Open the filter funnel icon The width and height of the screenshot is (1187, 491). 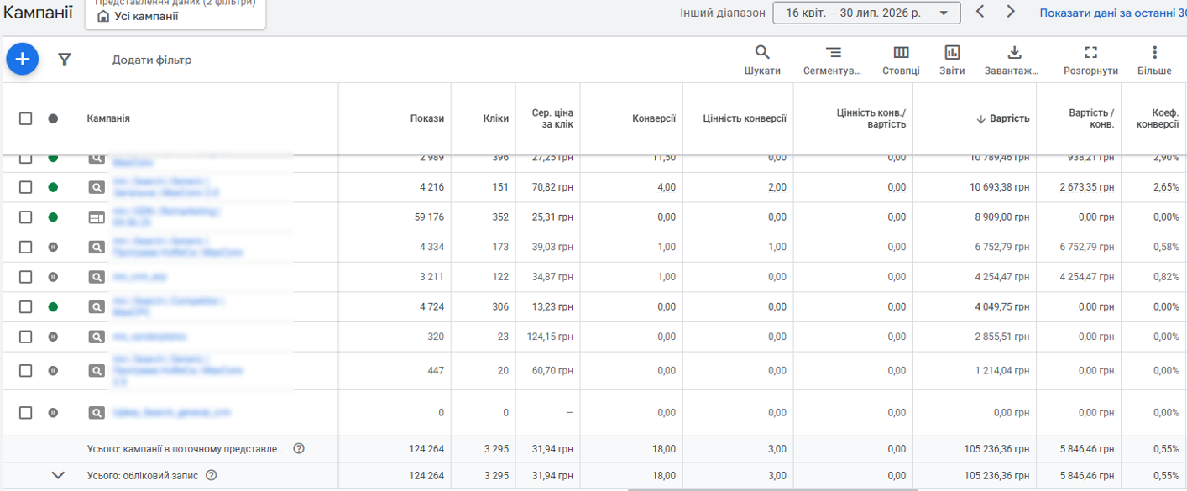coord(65,60)
